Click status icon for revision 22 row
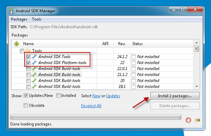 [x=133, y=63]
